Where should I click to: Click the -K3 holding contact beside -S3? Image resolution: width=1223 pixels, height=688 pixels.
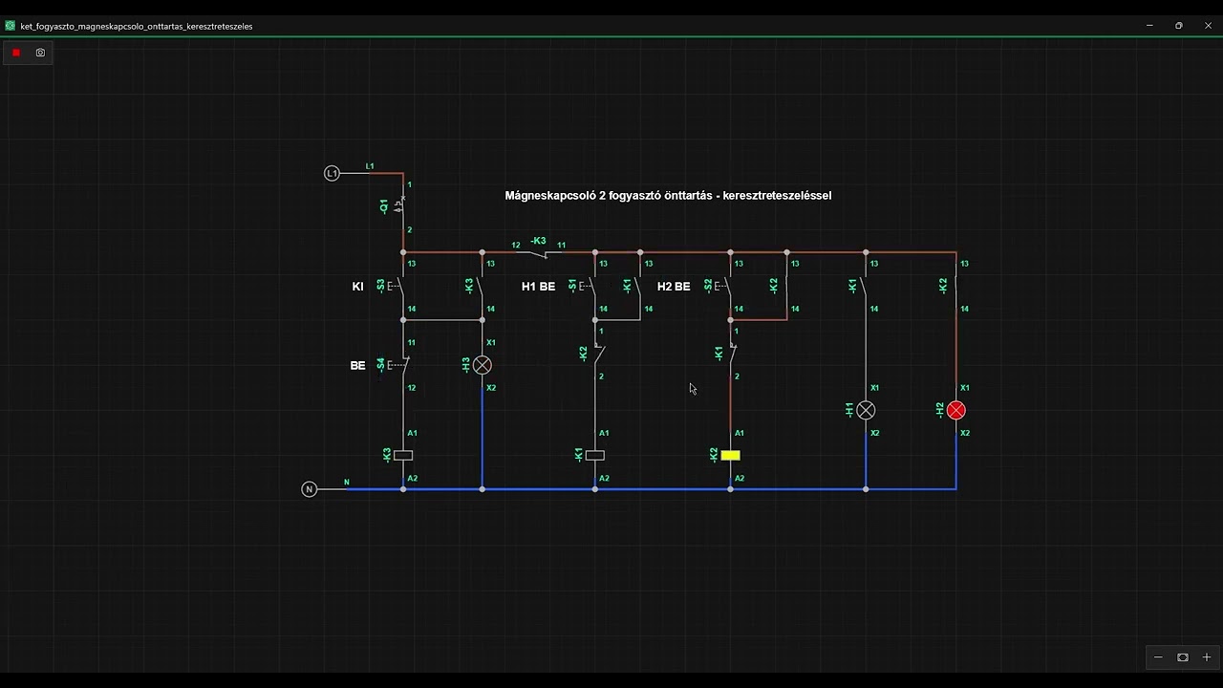pyautogui.click(x=481, y=286)
